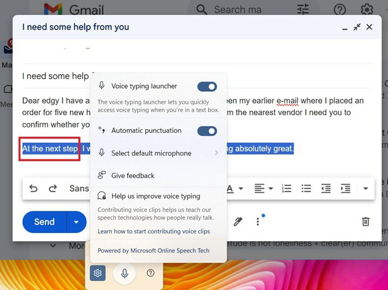Toggle the Voice typing launcher switch

pos(207,87)
